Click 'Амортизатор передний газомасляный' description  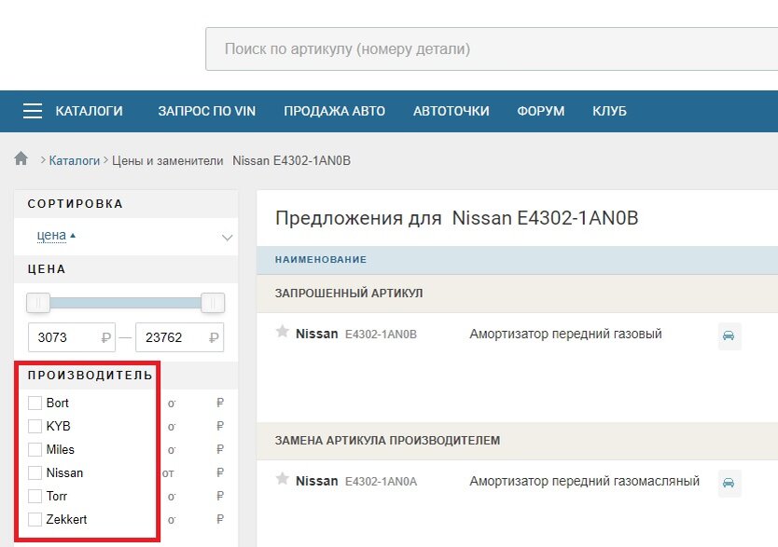coord(585,481)
